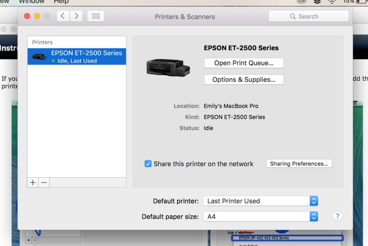Click the green idle status dot in printer list
368x246 pixels.
pos(53,61)
